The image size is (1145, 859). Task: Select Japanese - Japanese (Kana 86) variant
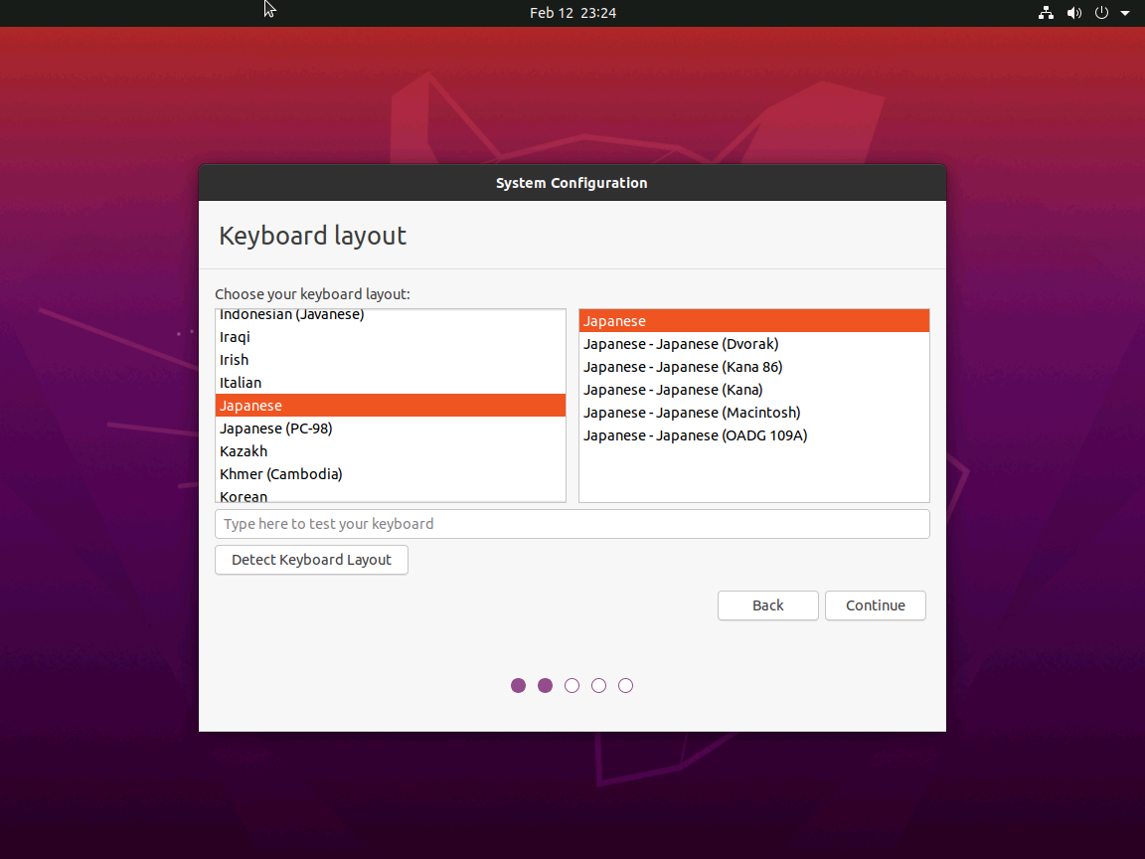(x=753, y=367)
